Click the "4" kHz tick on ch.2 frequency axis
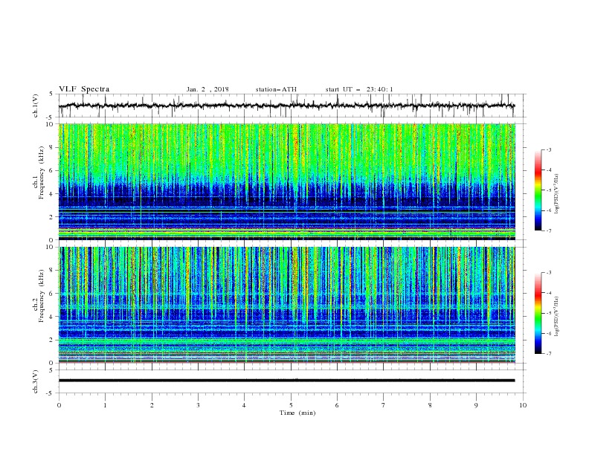589x455 pixels. click(53, 317)
